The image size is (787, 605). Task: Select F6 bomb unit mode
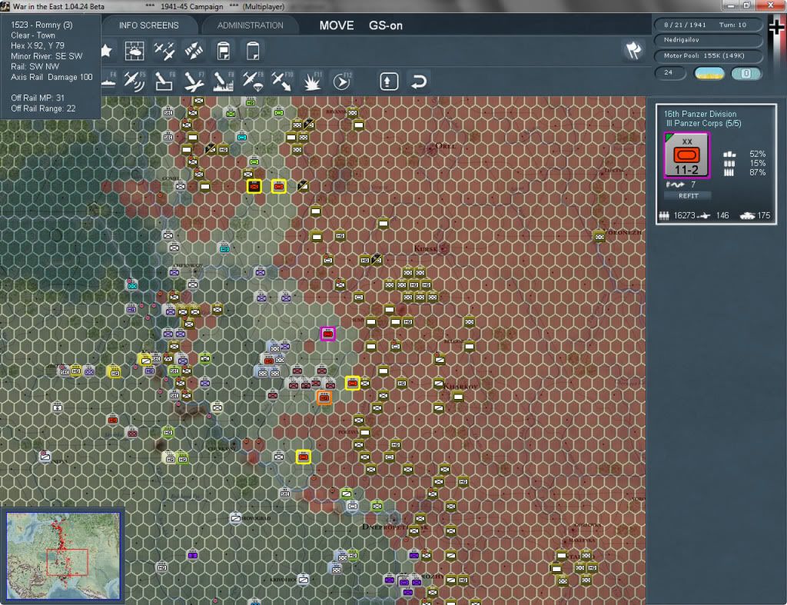click(164, 81)
